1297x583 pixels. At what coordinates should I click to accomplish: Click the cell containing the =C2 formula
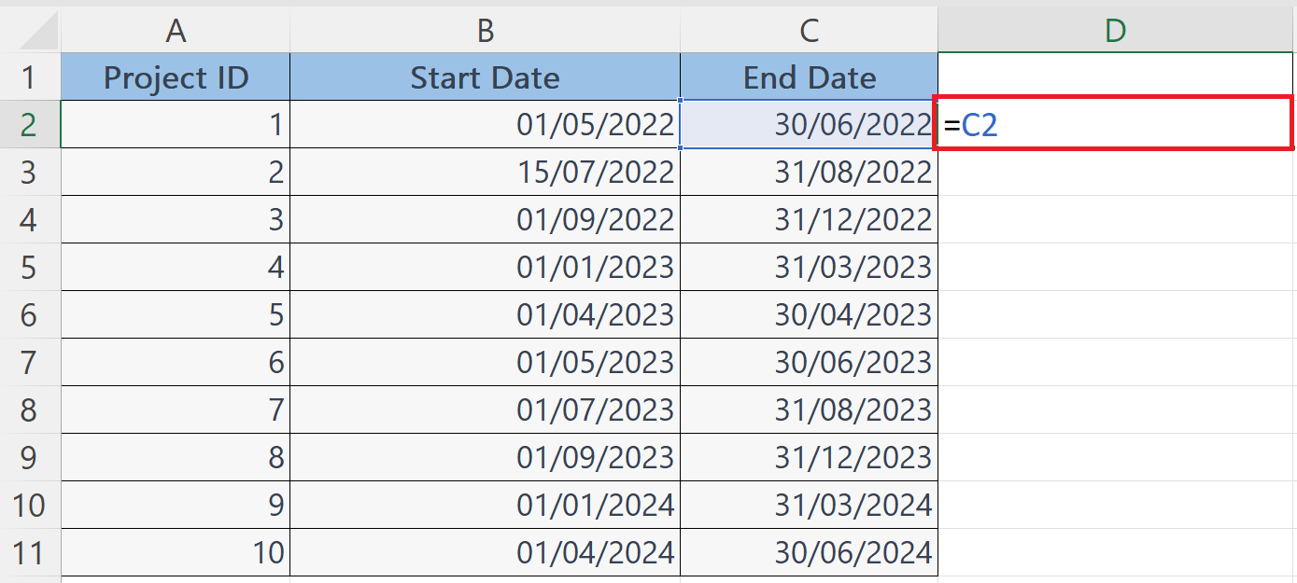(1116, 124)
